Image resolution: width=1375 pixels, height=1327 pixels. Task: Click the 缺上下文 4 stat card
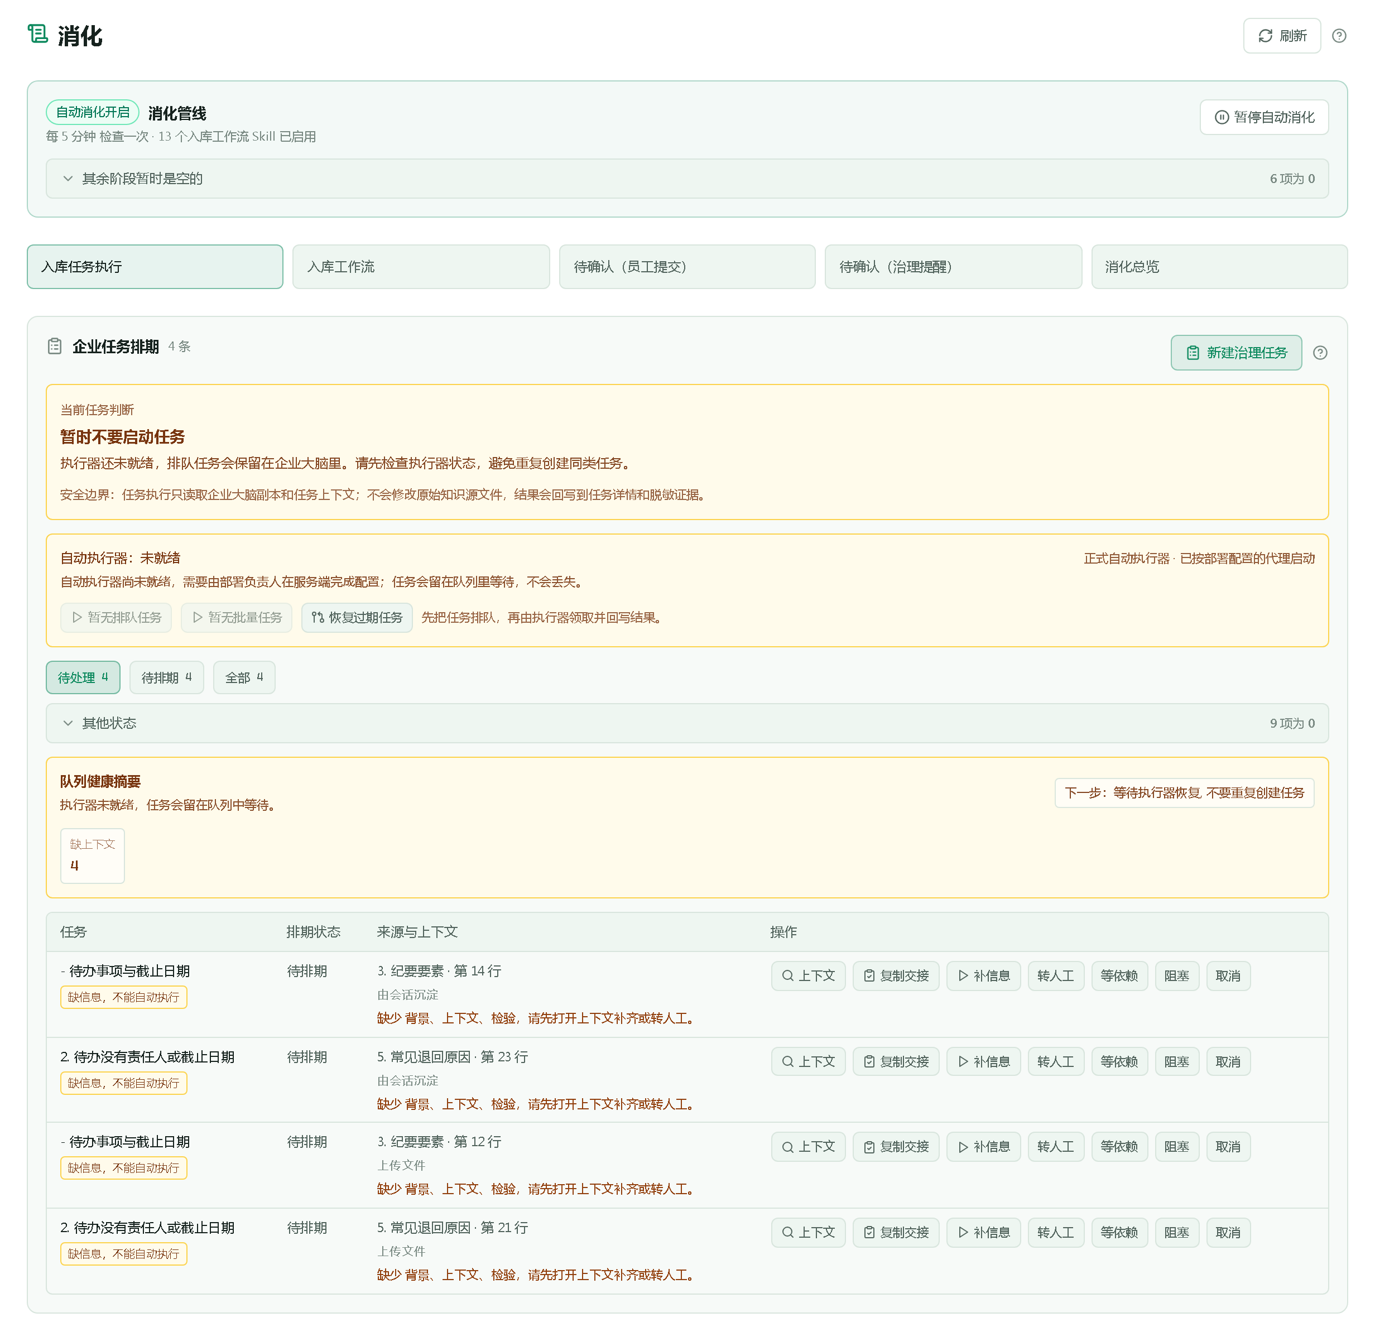click(x=93, y=855)
